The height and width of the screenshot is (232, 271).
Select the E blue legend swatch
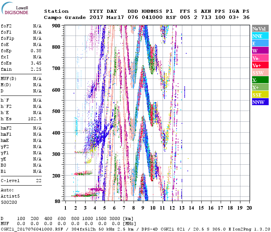[260, 43]
